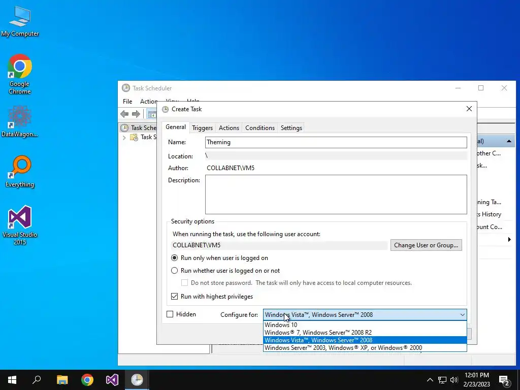This screenshot has height=390, width=520.
Task: Open the File menu in Task Scheduler
Action: pos(127,102)
